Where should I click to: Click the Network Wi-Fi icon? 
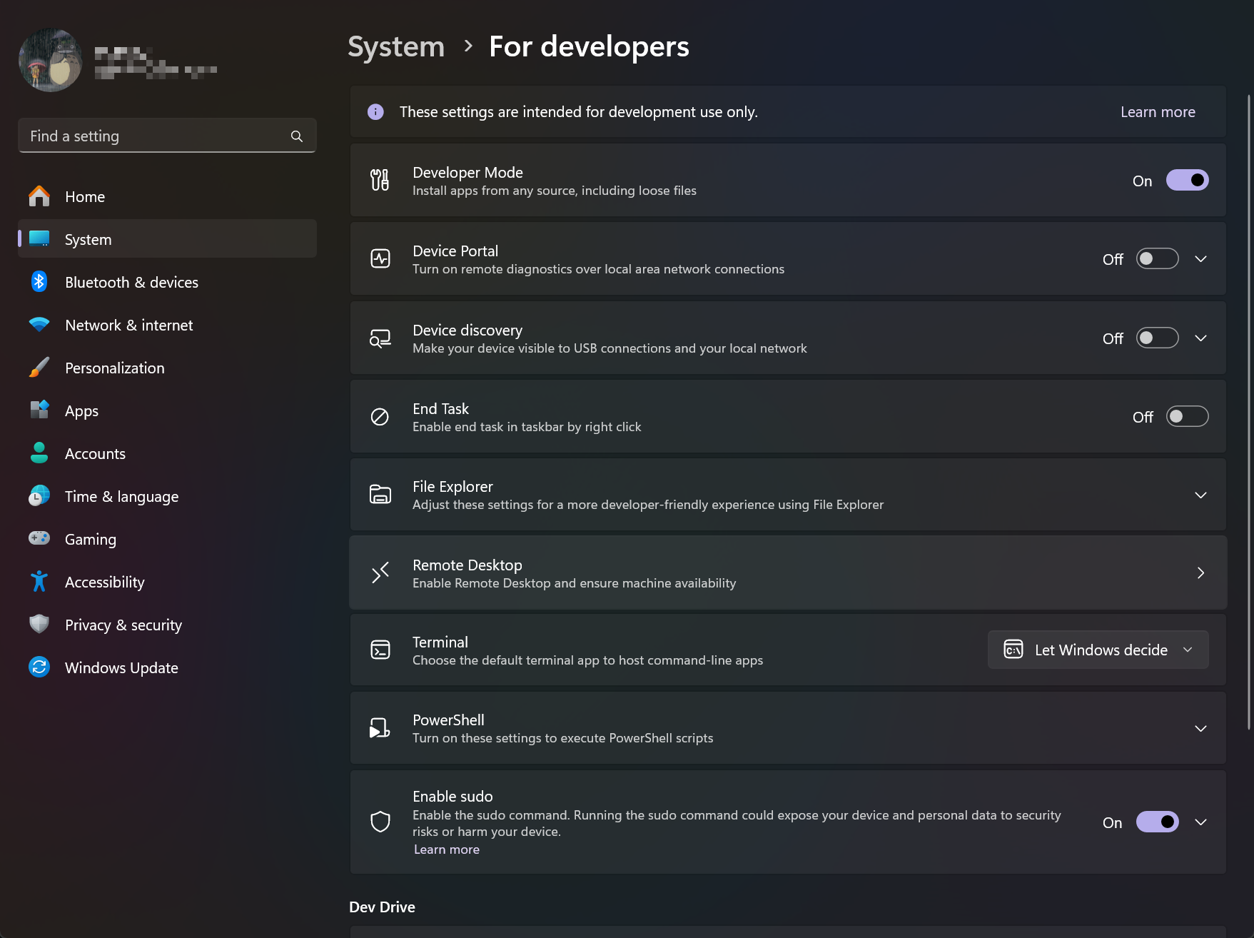pyautogui.click(x=39, y=325)
